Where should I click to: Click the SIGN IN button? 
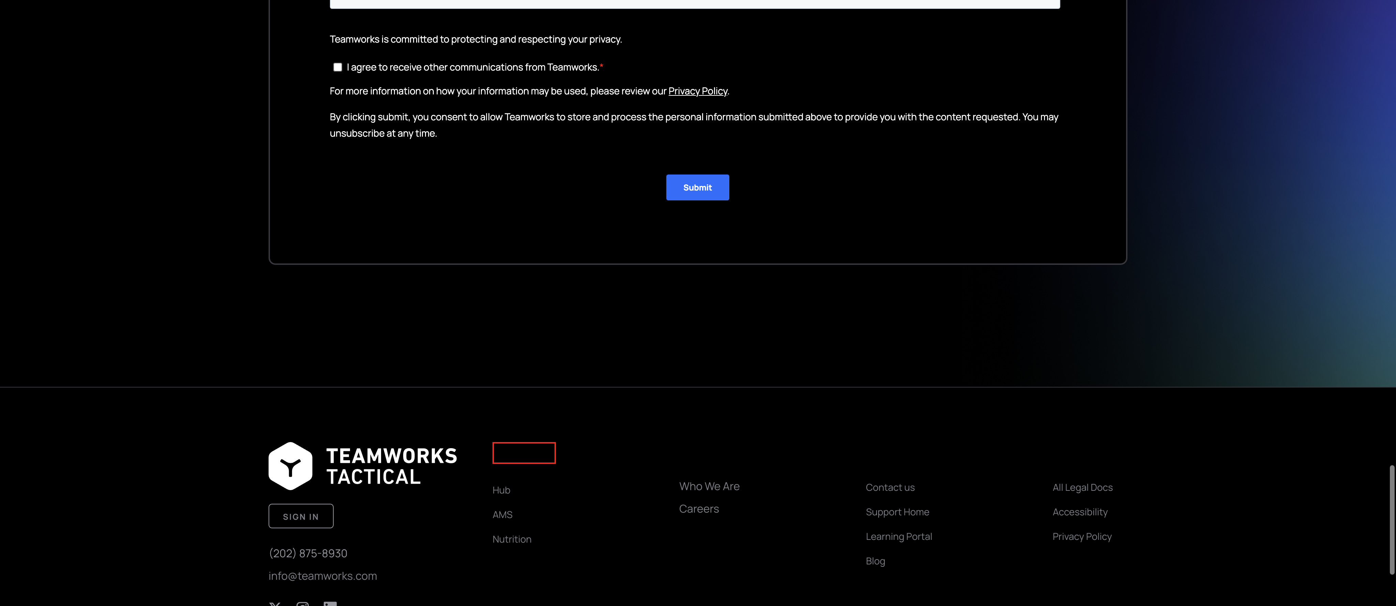[301, 516]
